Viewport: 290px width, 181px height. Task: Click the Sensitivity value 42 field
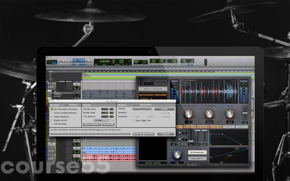(188, 122)
